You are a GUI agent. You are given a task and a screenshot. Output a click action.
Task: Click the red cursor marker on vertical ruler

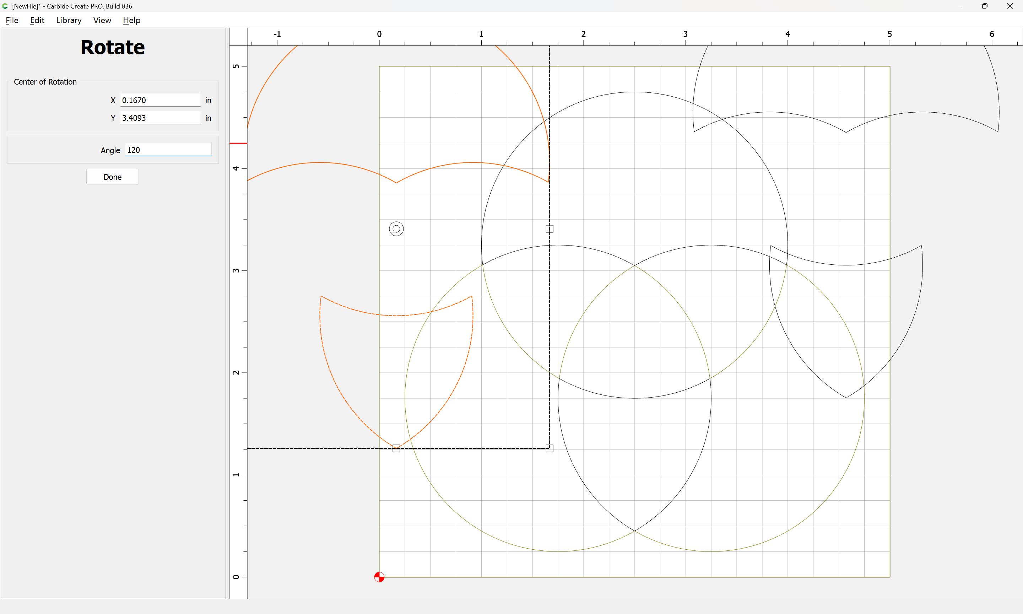click(238, 143)
